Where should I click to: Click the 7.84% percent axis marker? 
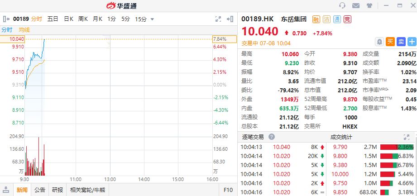pos(225,39)
